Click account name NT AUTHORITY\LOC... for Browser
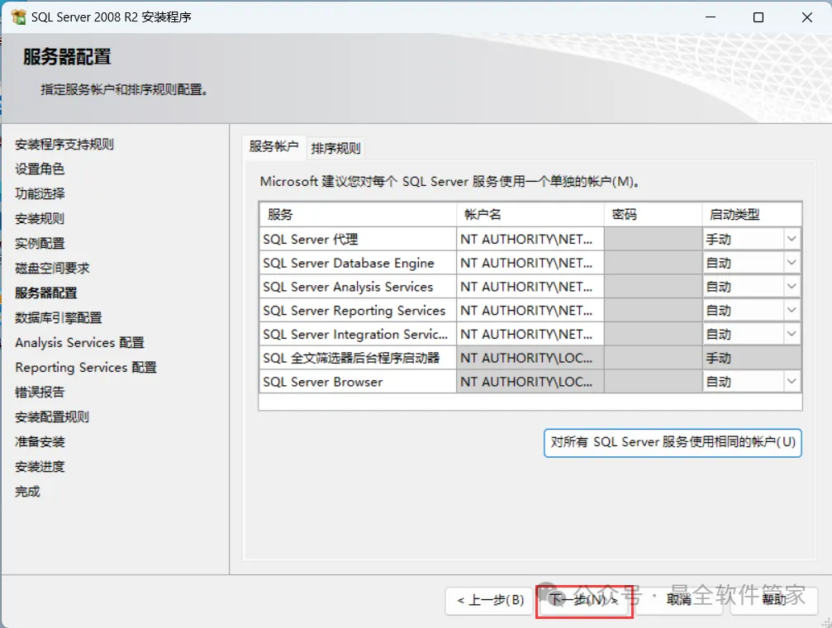The height and width of the screenshot is (628, 832). pyautogui.click(x=530, y=382)
